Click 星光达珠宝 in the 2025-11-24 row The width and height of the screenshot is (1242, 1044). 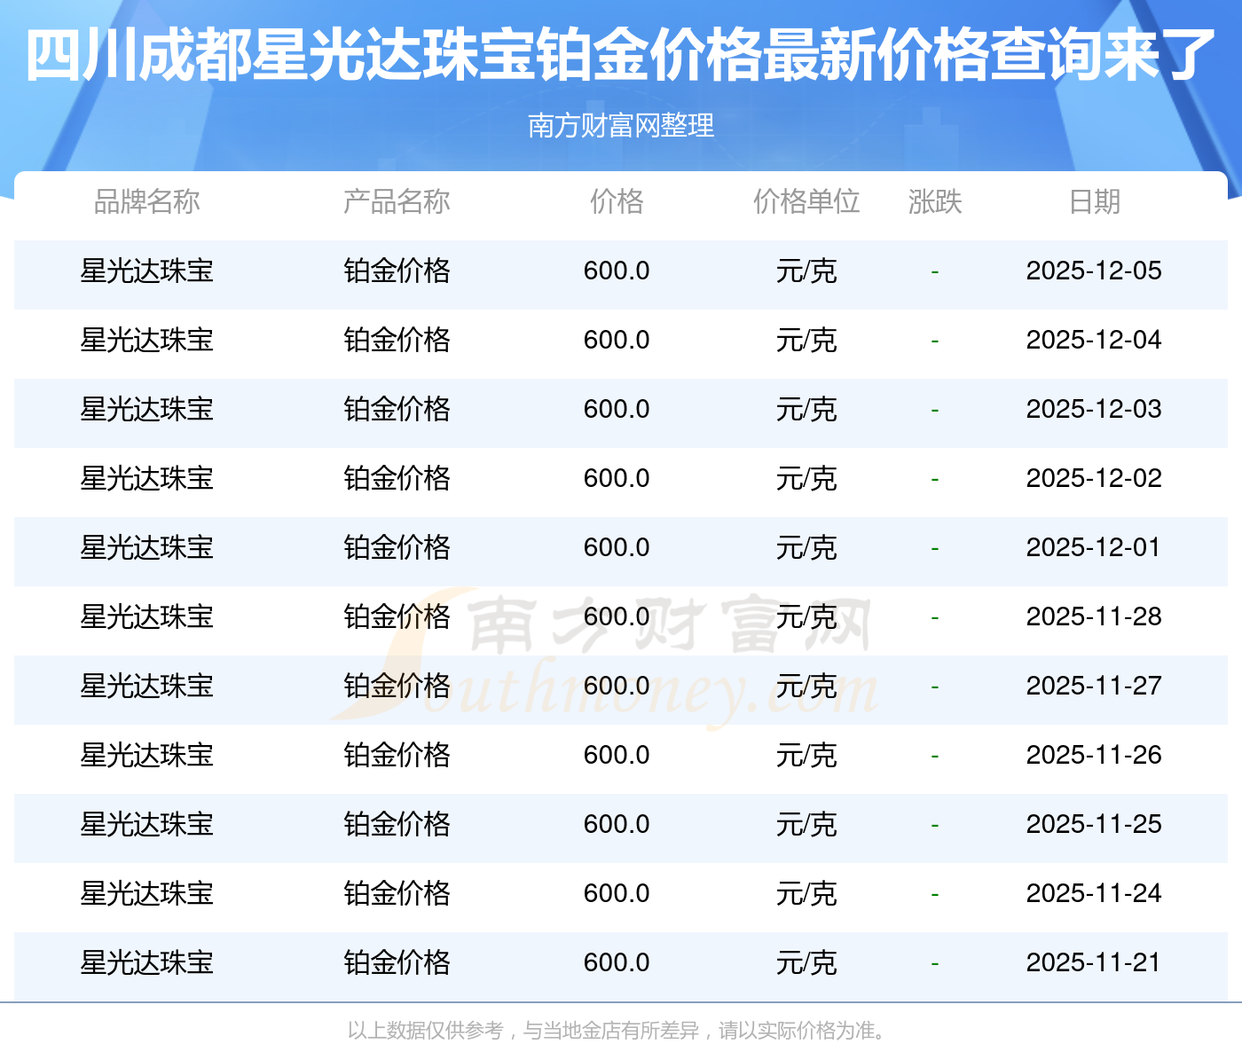(146, 894)
